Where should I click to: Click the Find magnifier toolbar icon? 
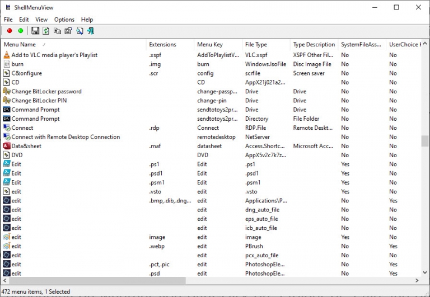tap(80, 31)
